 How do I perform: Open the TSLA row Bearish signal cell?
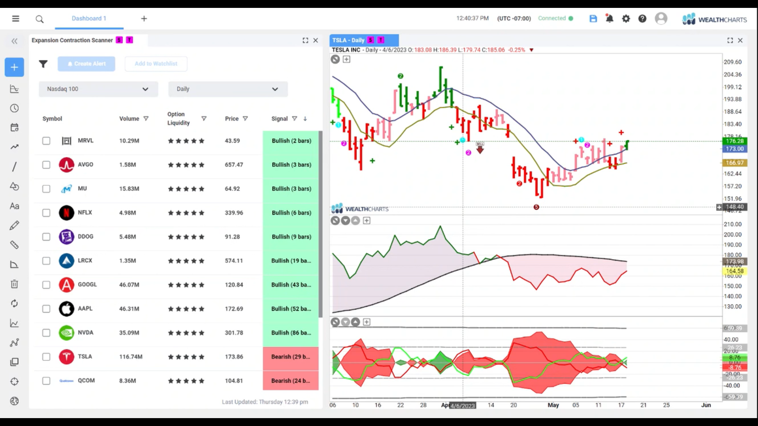click(291, 357)
